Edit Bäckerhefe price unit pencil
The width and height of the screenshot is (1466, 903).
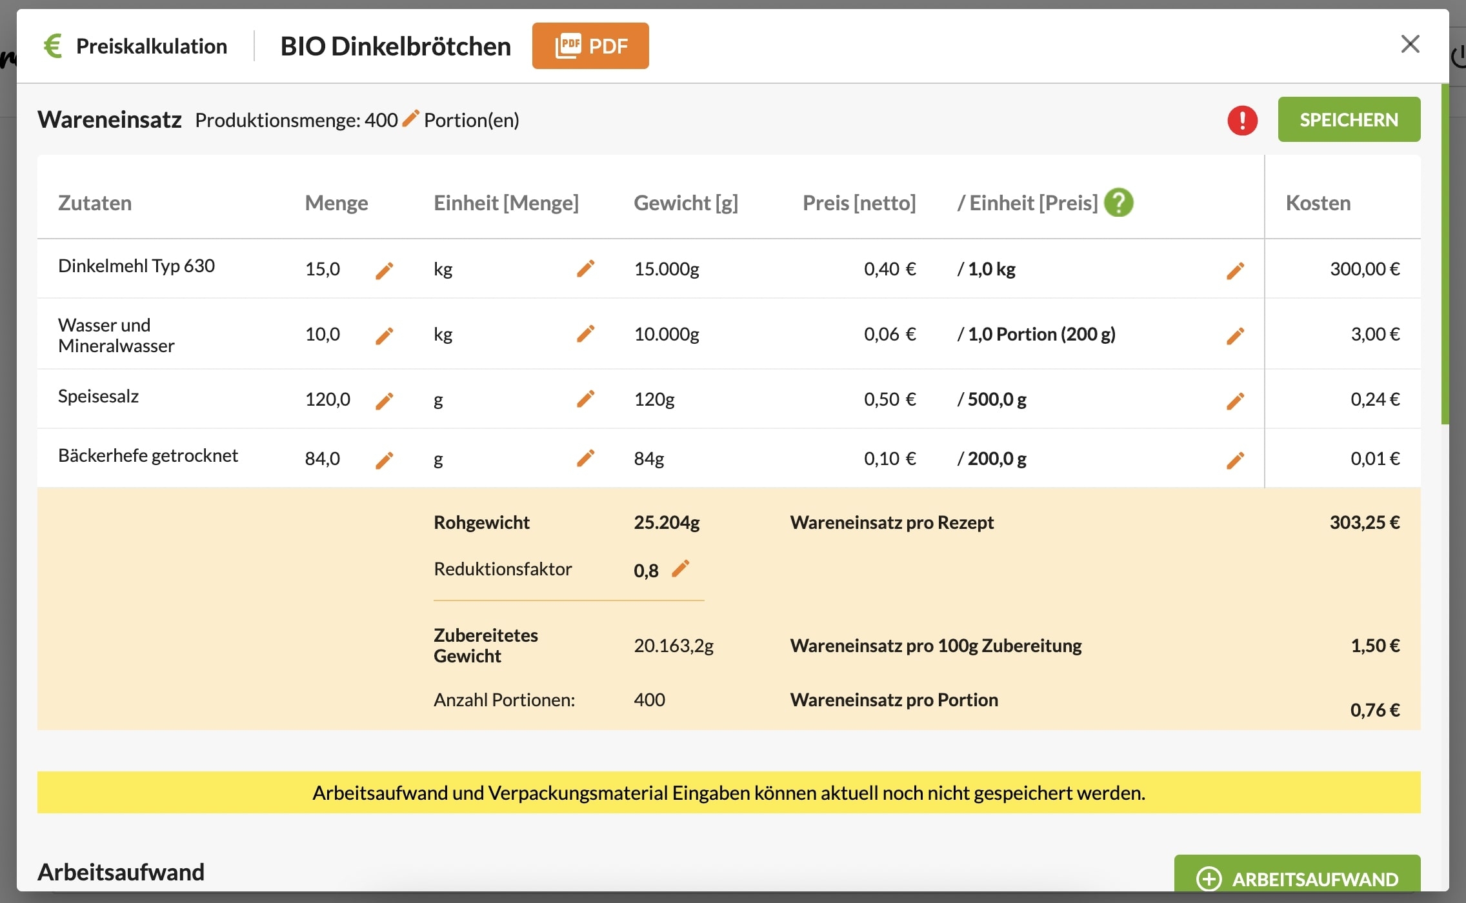(1235, 460)
